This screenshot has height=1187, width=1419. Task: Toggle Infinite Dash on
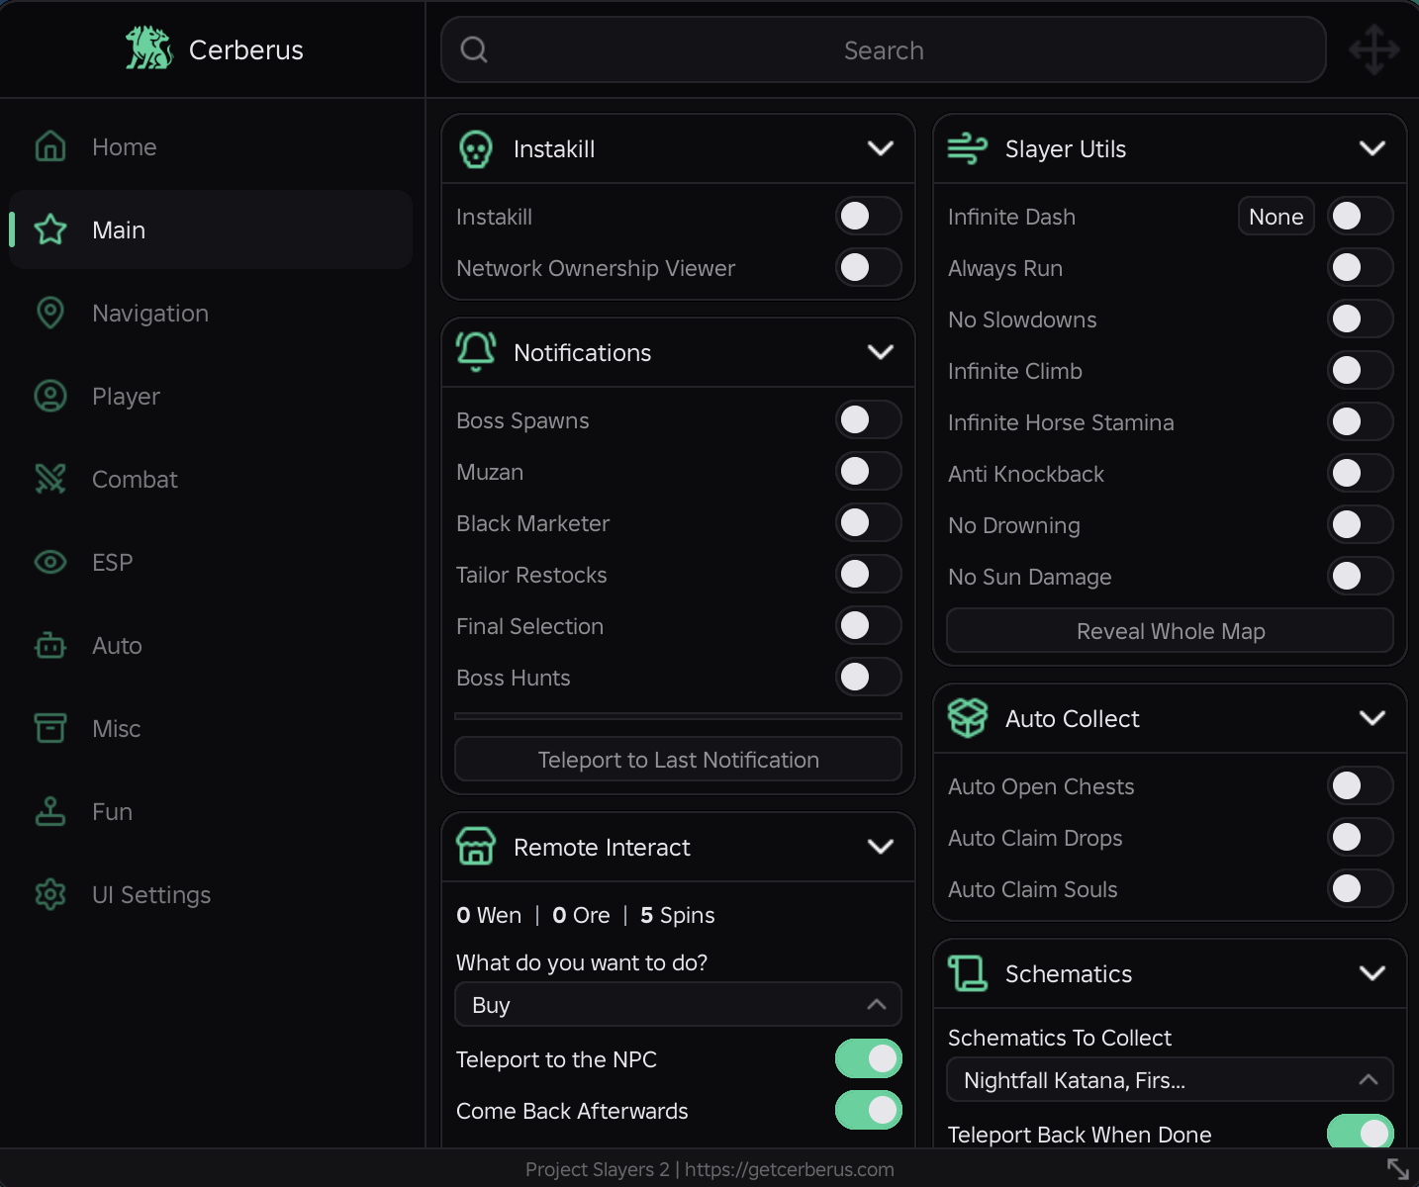click(x=1361, y=216)
